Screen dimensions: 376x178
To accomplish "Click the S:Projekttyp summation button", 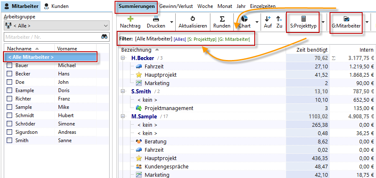I will 303,22.
